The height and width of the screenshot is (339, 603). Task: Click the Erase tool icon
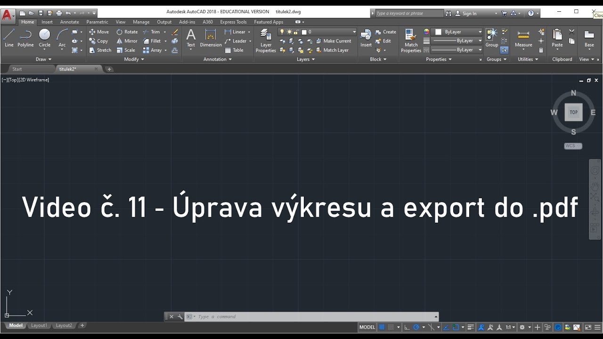tap(175, 32)
